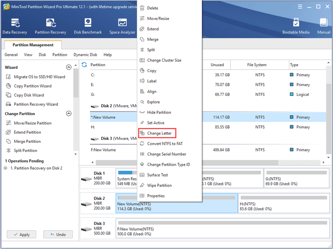This screenshot has height=249, width=333.
Task: Open the hamburger menu in title bar
Action: click(300, 7)
